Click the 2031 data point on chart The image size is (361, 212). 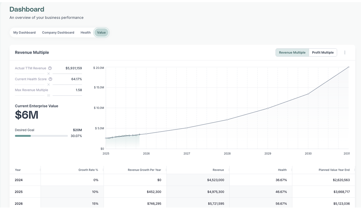point(348,67)
